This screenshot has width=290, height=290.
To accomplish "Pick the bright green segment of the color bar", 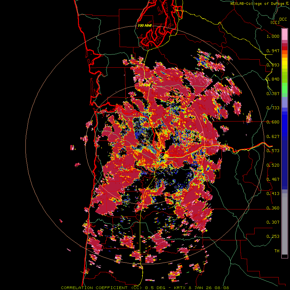I will point(285,88).
